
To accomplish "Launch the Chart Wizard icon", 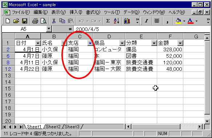I will [127, 21].
